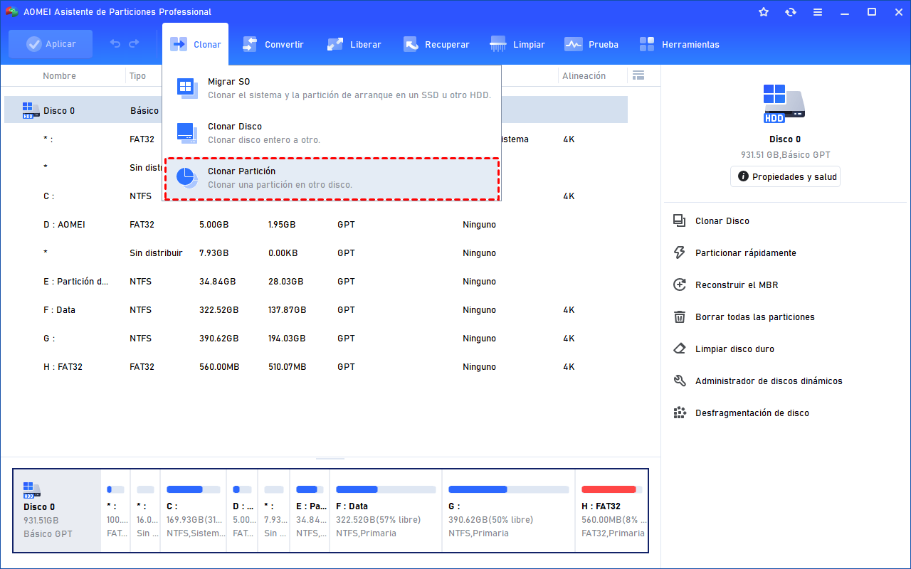
Task: Click the 7.93GB unallocated block in disk map
Action: click(x=274, y=510)
